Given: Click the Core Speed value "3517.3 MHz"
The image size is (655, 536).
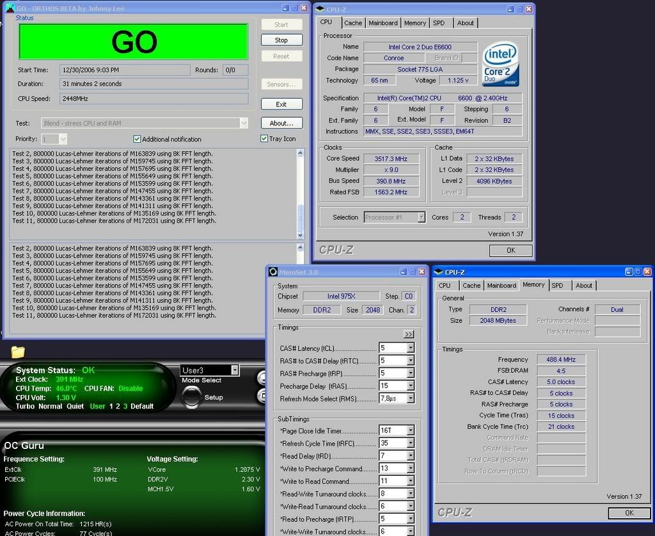Looking at the screenshot, I should [x=391, y=158].
